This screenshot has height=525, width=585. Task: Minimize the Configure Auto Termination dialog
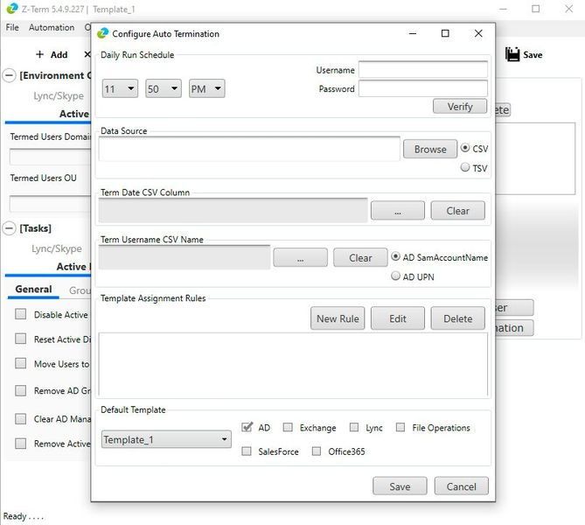coord(413,33)
